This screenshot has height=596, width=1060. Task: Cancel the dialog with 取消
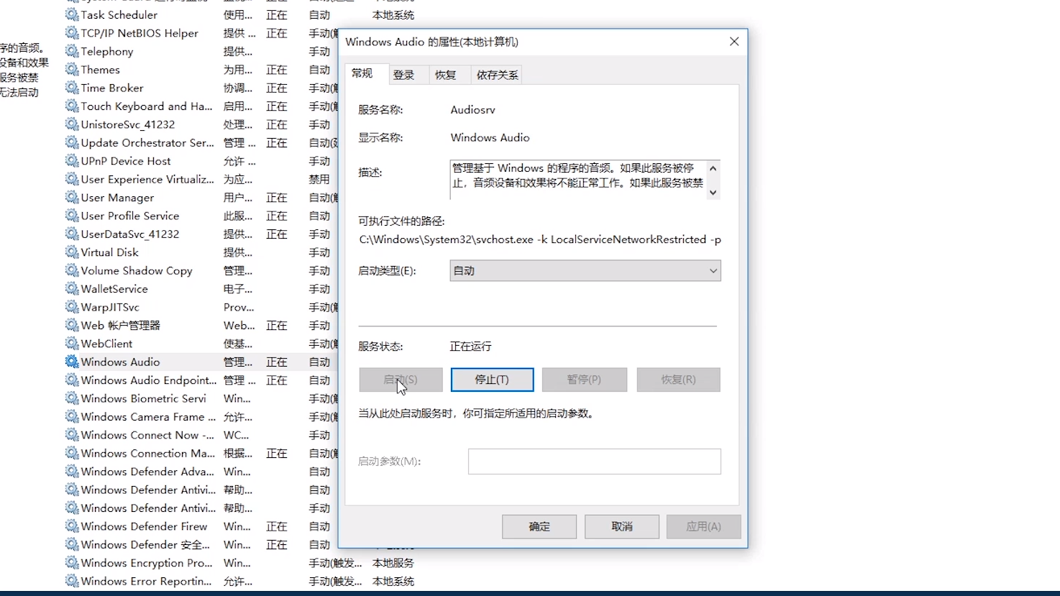point(622,527)
